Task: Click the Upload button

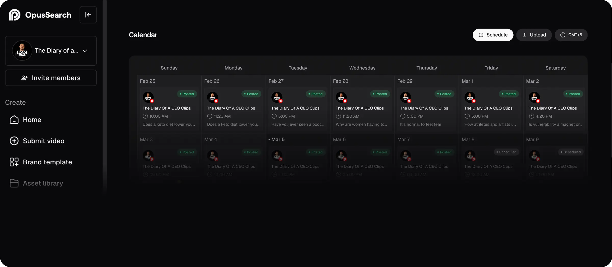Action: (x=534, y=35)
